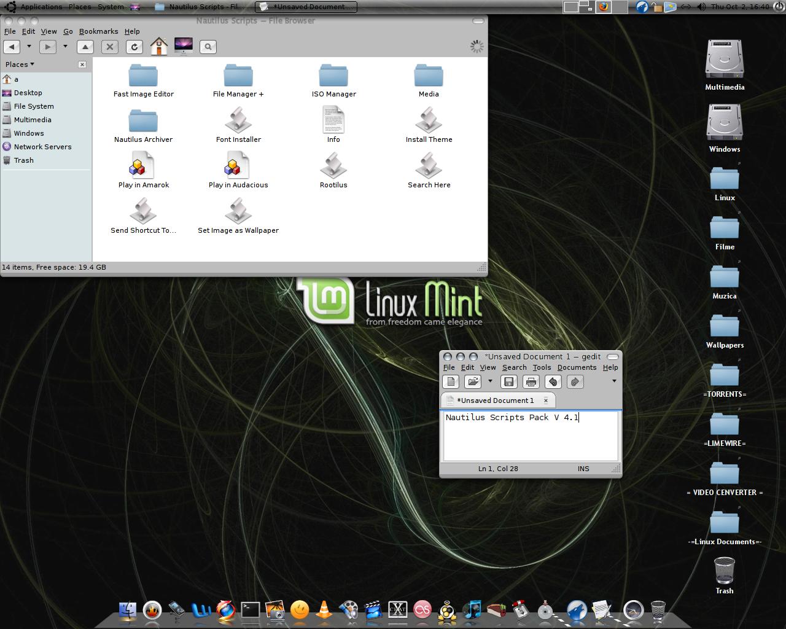Select Send Shortcut To script
The width and height of the screenshot is (786, 629).
tap(144, 216)
